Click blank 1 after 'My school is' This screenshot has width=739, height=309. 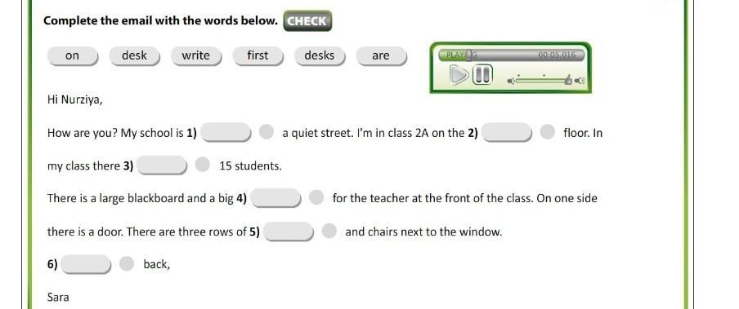[x=226, y=133]
